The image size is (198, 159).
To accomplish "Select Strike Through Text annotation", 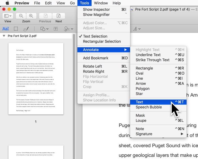I will coord(158,60).
